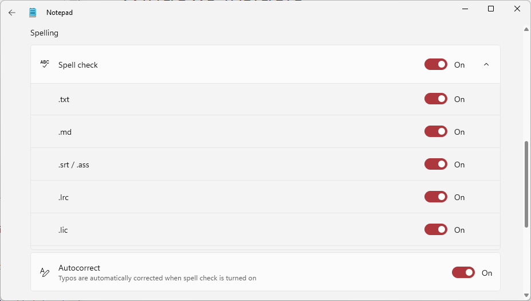Screen dimensions: 531x301
Task: Click the Spelling section heading
Action: pyautogui.click(x=45, y=33)
